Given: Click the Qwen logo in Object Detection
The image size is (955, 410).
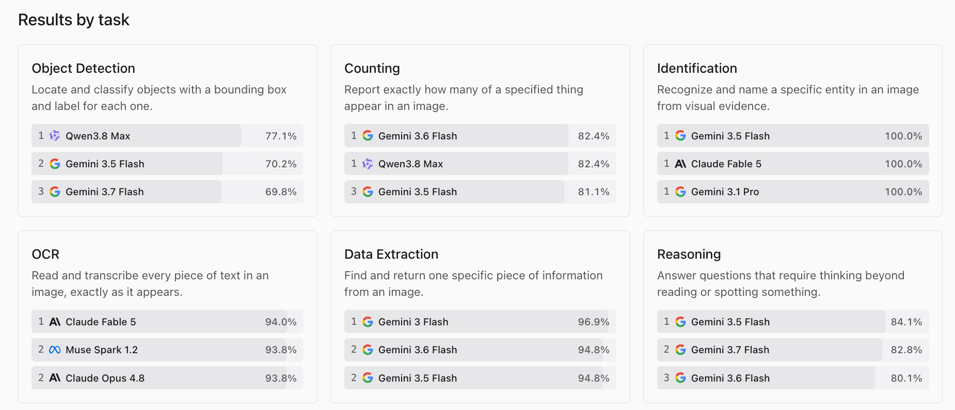Looking at the screenshot, I should [55, 136].
